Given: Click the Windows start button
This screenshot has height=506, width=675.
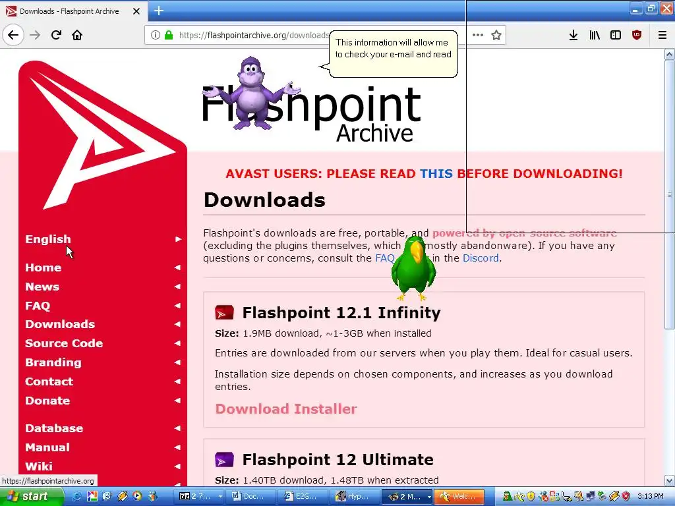Looking at the screenshot, I should tap(30, 496).
